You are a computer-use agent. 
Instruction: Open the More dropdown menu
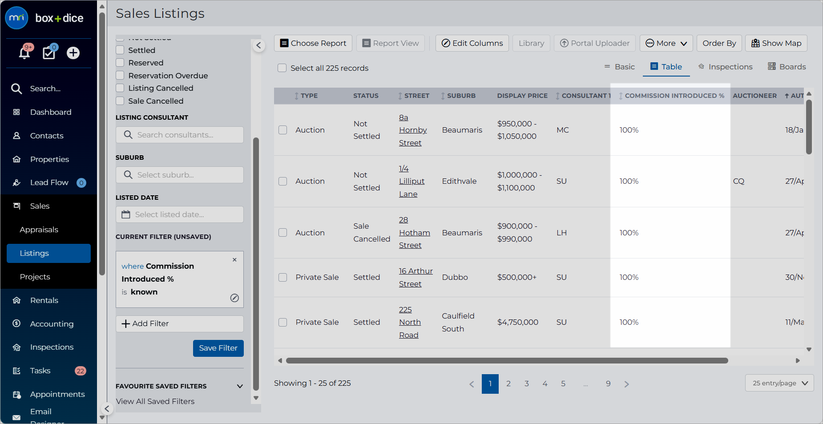click(666, 43)
